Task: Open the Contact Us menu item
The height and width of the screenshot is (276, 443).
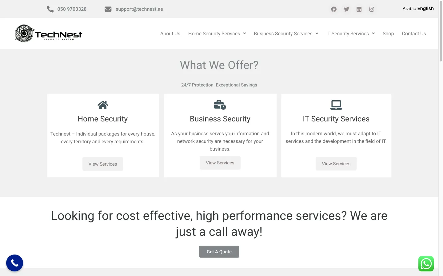Action: pyautogui.click(x=414, y=33)
